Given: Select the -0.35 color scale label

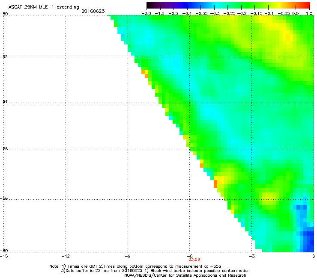Looking at the screenshot, I should (201, 14).
